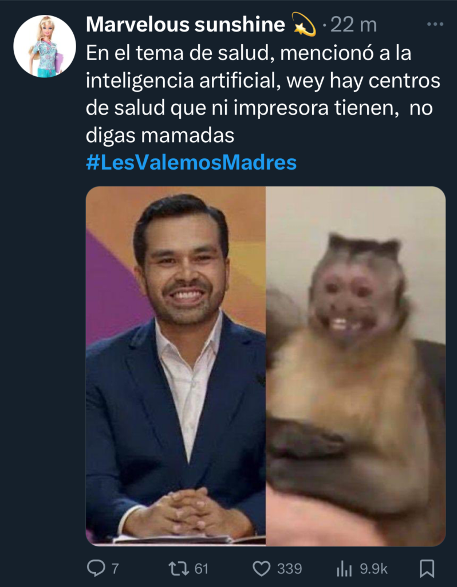
Task: Open the tweet timestamp 22 m
Action: (353, 25)
